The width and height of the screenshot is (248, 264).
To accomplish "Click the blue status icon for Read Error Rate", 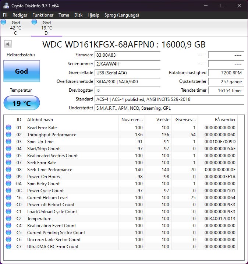I will tap(8, 128).
